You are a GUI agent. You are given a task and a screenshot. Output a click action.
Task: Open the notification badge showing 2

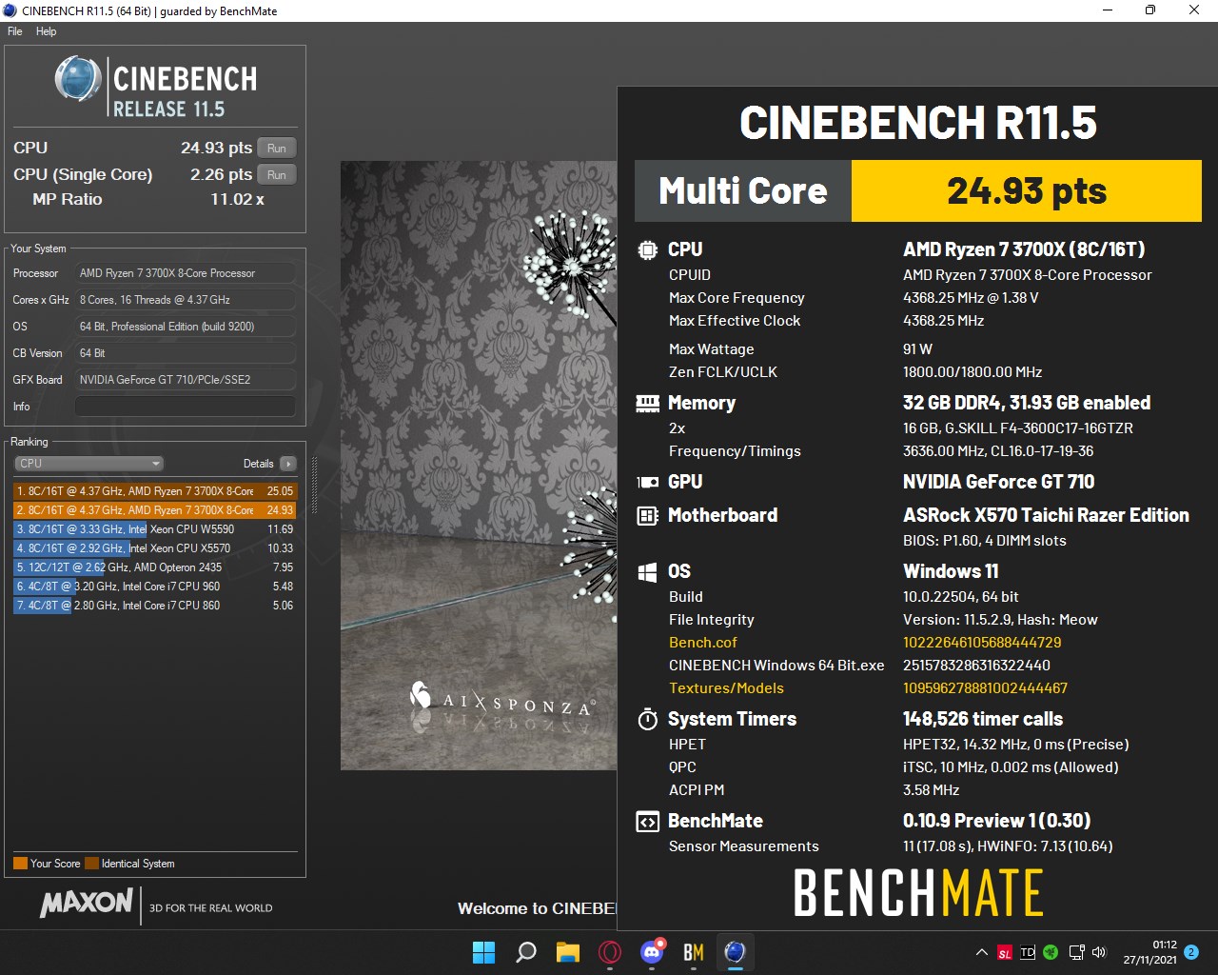click(1190, 952)
